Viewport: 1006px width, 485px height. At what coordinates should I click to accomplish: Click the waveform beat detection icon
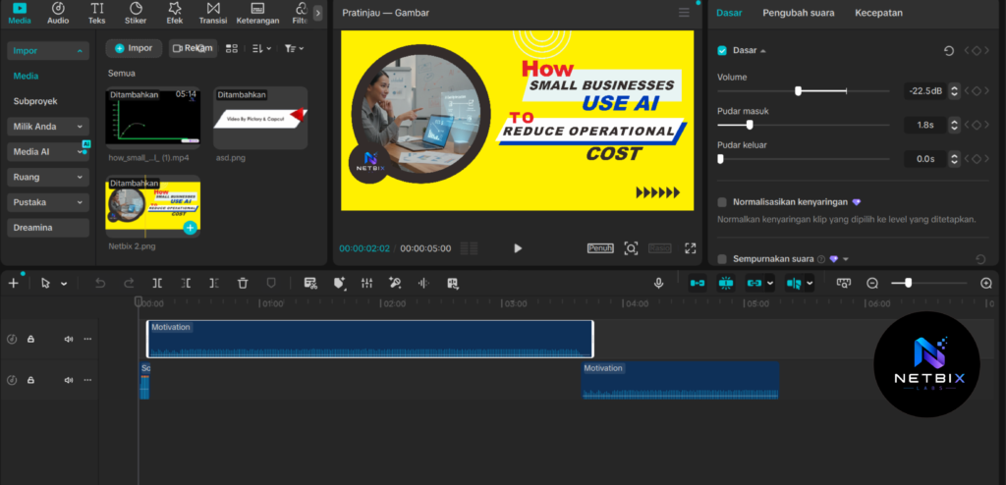click(423, 283)
